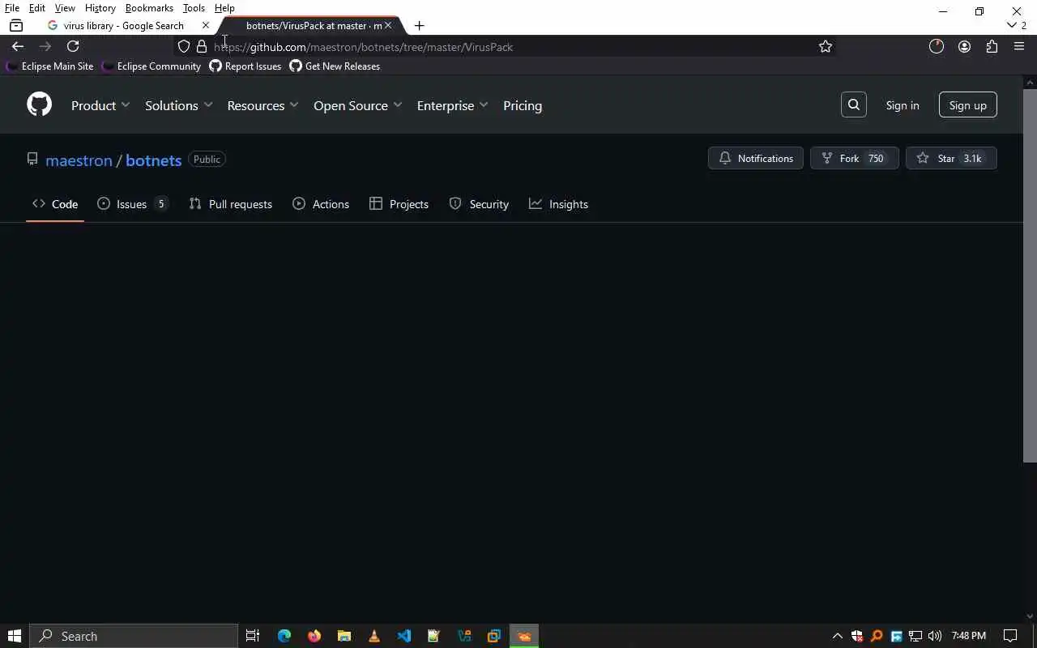Open File Explorer from the taskbar
Image resolution: width=1037 pixels, height=648 pixels.
344,636
